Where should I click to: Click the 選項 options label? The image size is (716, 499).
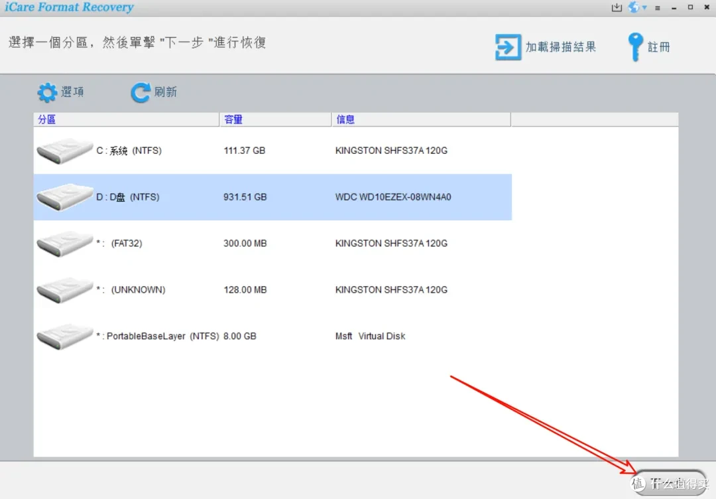[73, 92]
